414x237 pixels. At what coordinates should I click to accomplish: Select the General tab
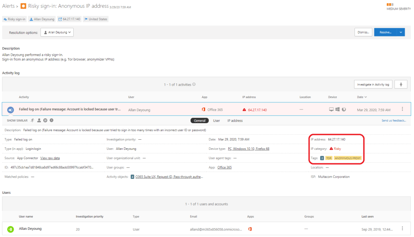click(200, 120)
